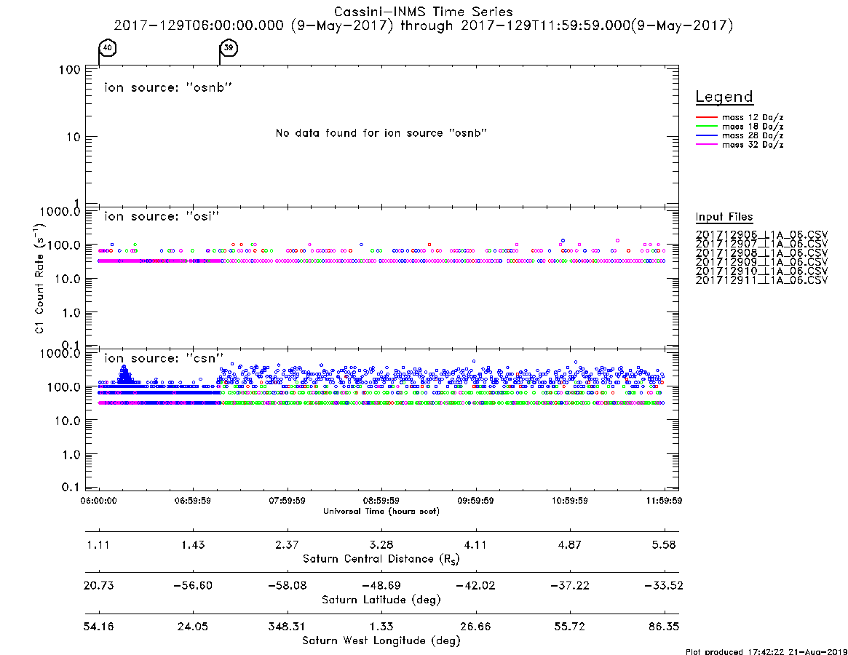Image resolution: width=848 pixels, height=655 pixels.
Task: Click the octagon marker numbered 39
Action: 229,47
